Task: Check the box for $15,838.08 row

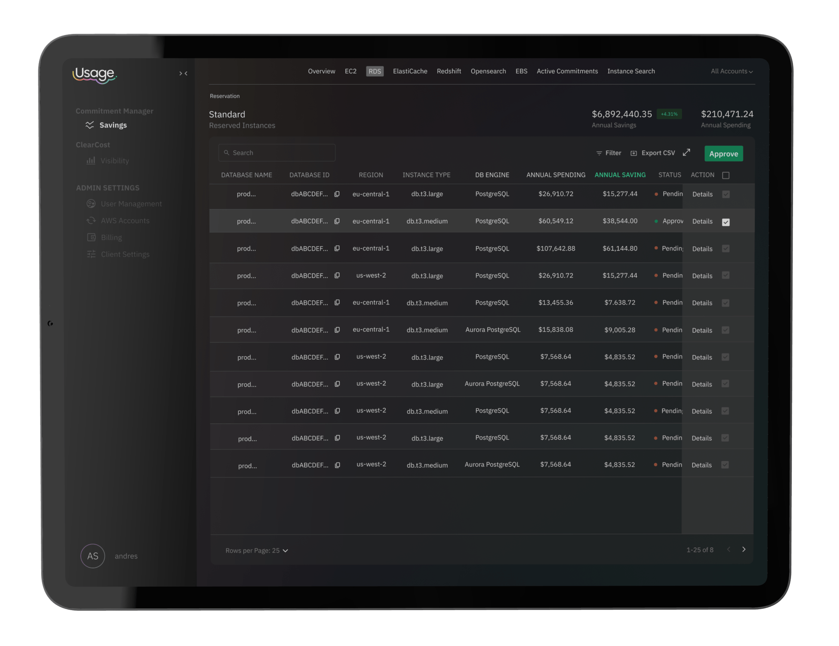Action: (725, 330)
